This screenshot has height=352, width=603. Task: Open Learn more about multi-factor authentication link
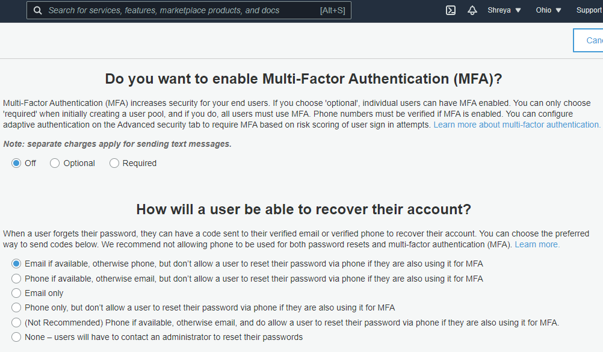517,125
